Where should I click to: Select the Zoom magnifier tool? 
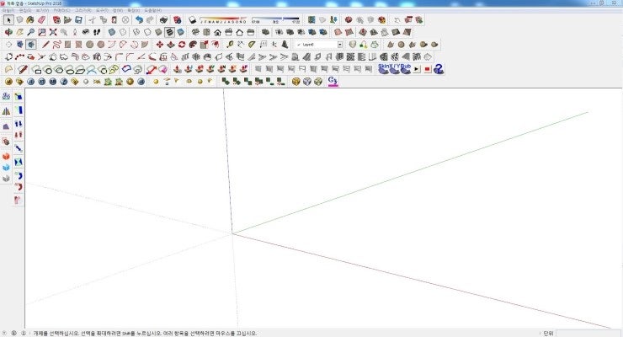(30, 32)
